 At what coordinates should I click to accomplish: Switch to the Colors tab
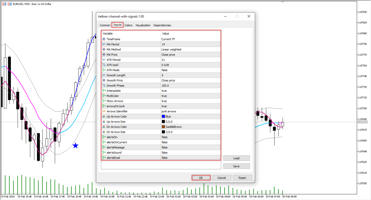point(128,25)
